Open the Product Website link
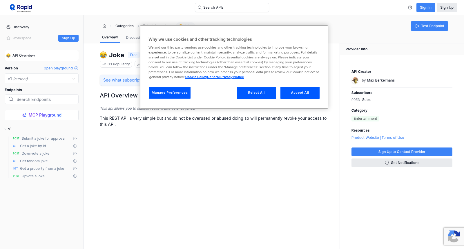The height and width of the screenshot is (249, 464). point(365,138)
